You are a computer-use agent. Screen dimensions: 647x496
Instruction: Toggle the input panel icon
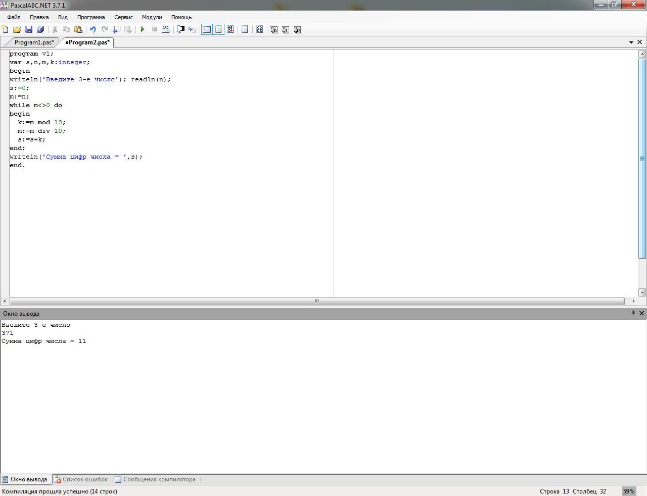(x=218, y=29)
